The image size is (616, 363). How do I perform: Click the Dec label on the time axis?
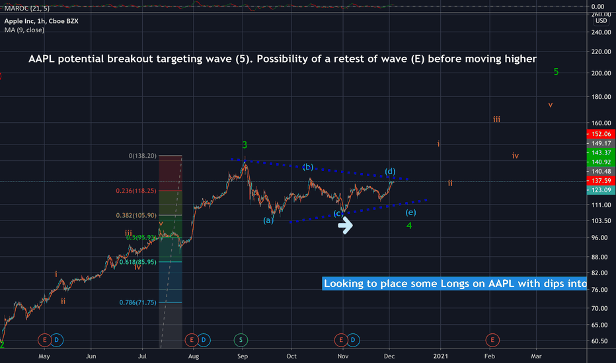(x=389, y=356)
